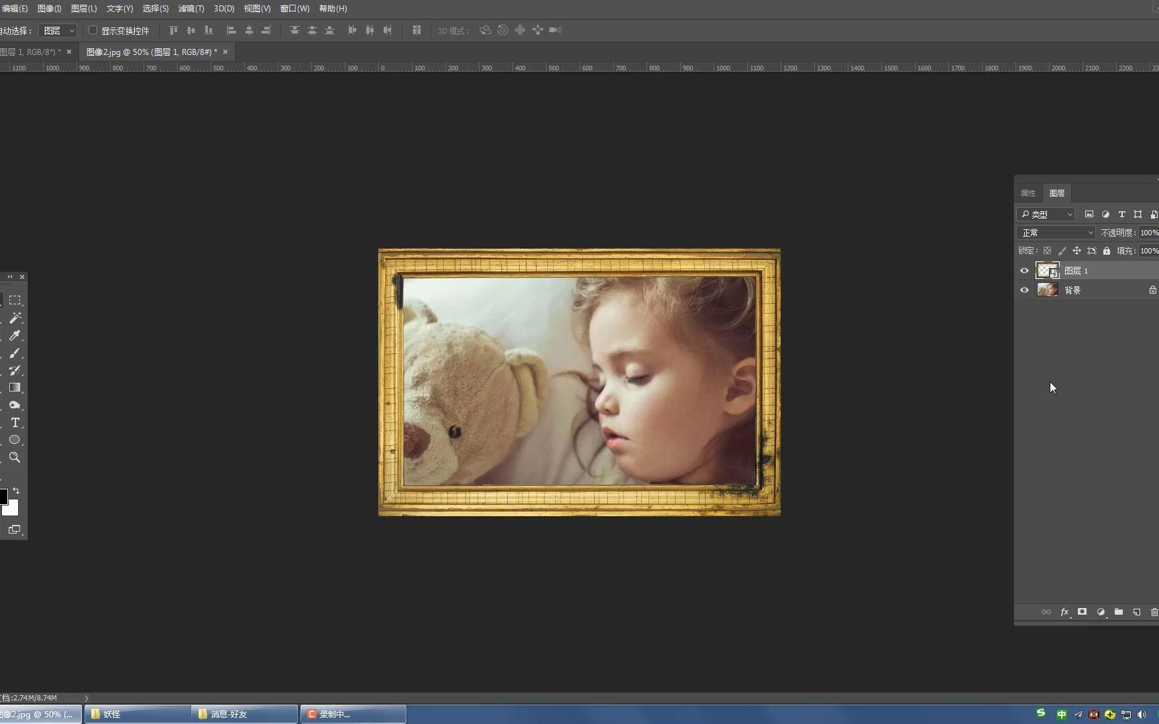Select the 背景 layer thumbnail

1047,290
